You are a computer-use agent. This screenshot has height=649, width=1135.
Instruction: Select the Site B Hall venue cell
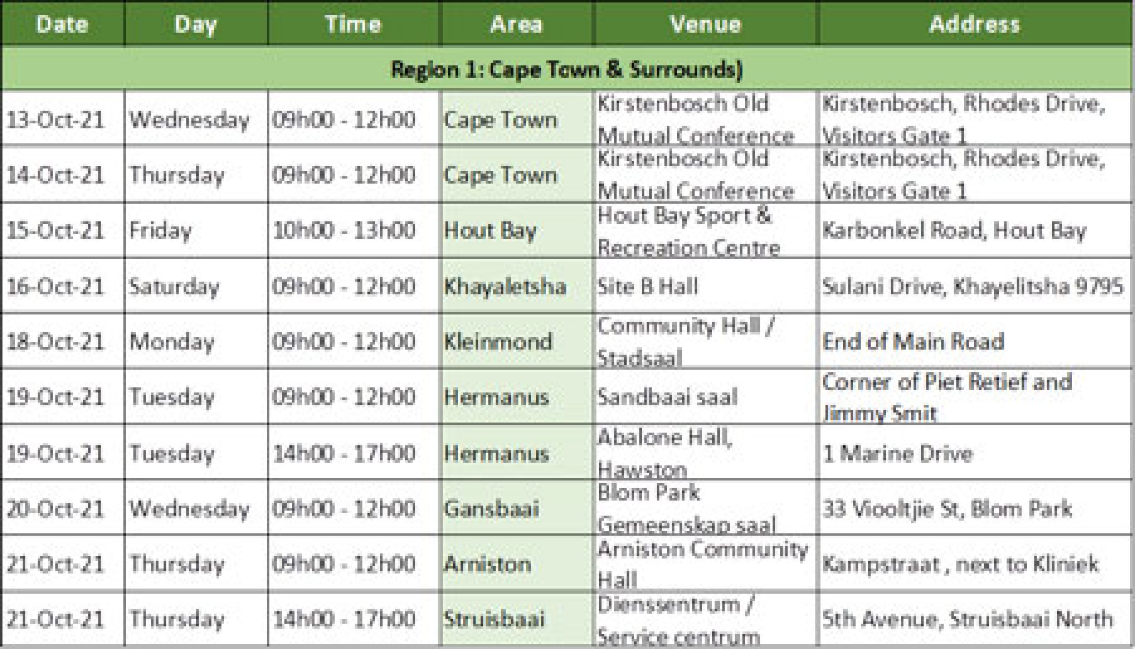[x=647, y=286]
